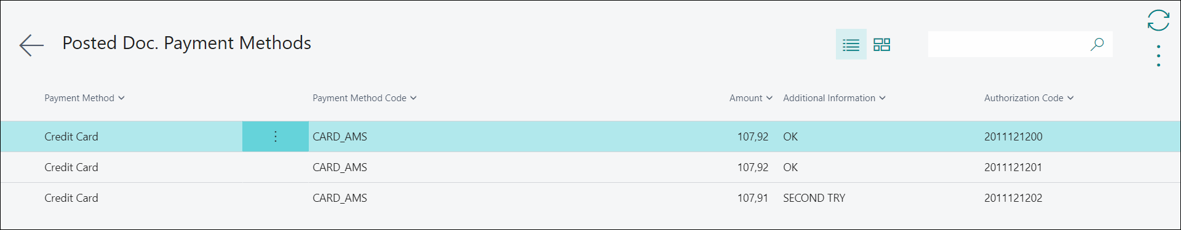Open the page more-options vertical dots menu
The width and height of the screenshot is (1181, 230).
pos(1158,56)
